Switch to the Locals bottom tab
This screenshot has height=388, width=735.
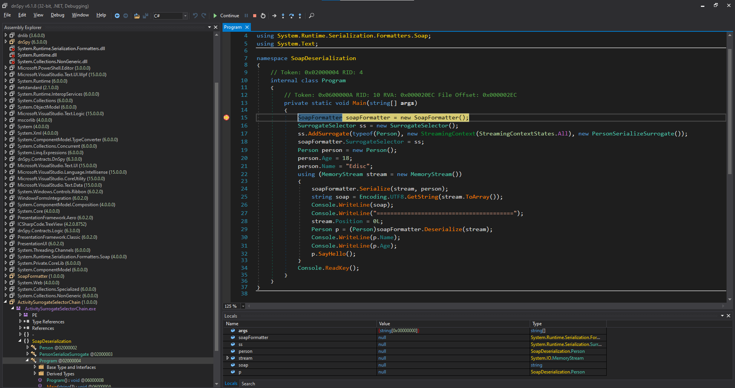[231, 383]
